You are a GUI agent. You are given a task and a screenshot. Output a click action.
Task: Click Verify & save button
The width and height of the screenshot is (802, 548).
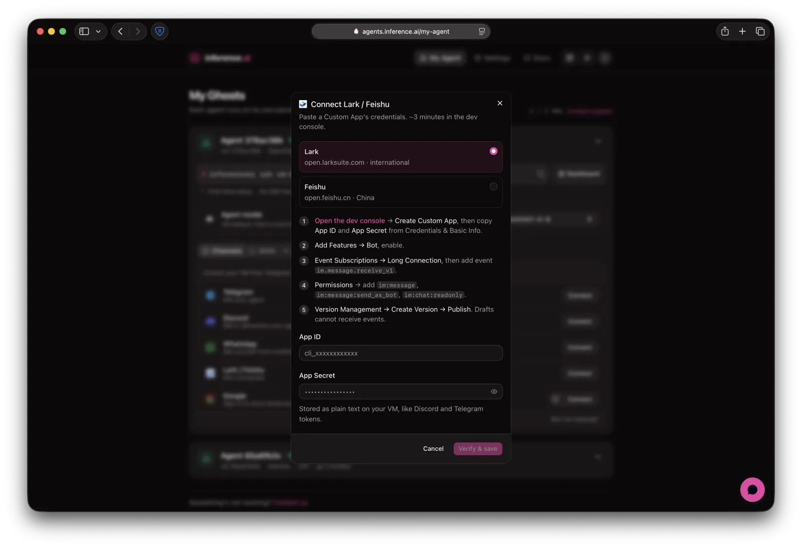tap(478, 449)
